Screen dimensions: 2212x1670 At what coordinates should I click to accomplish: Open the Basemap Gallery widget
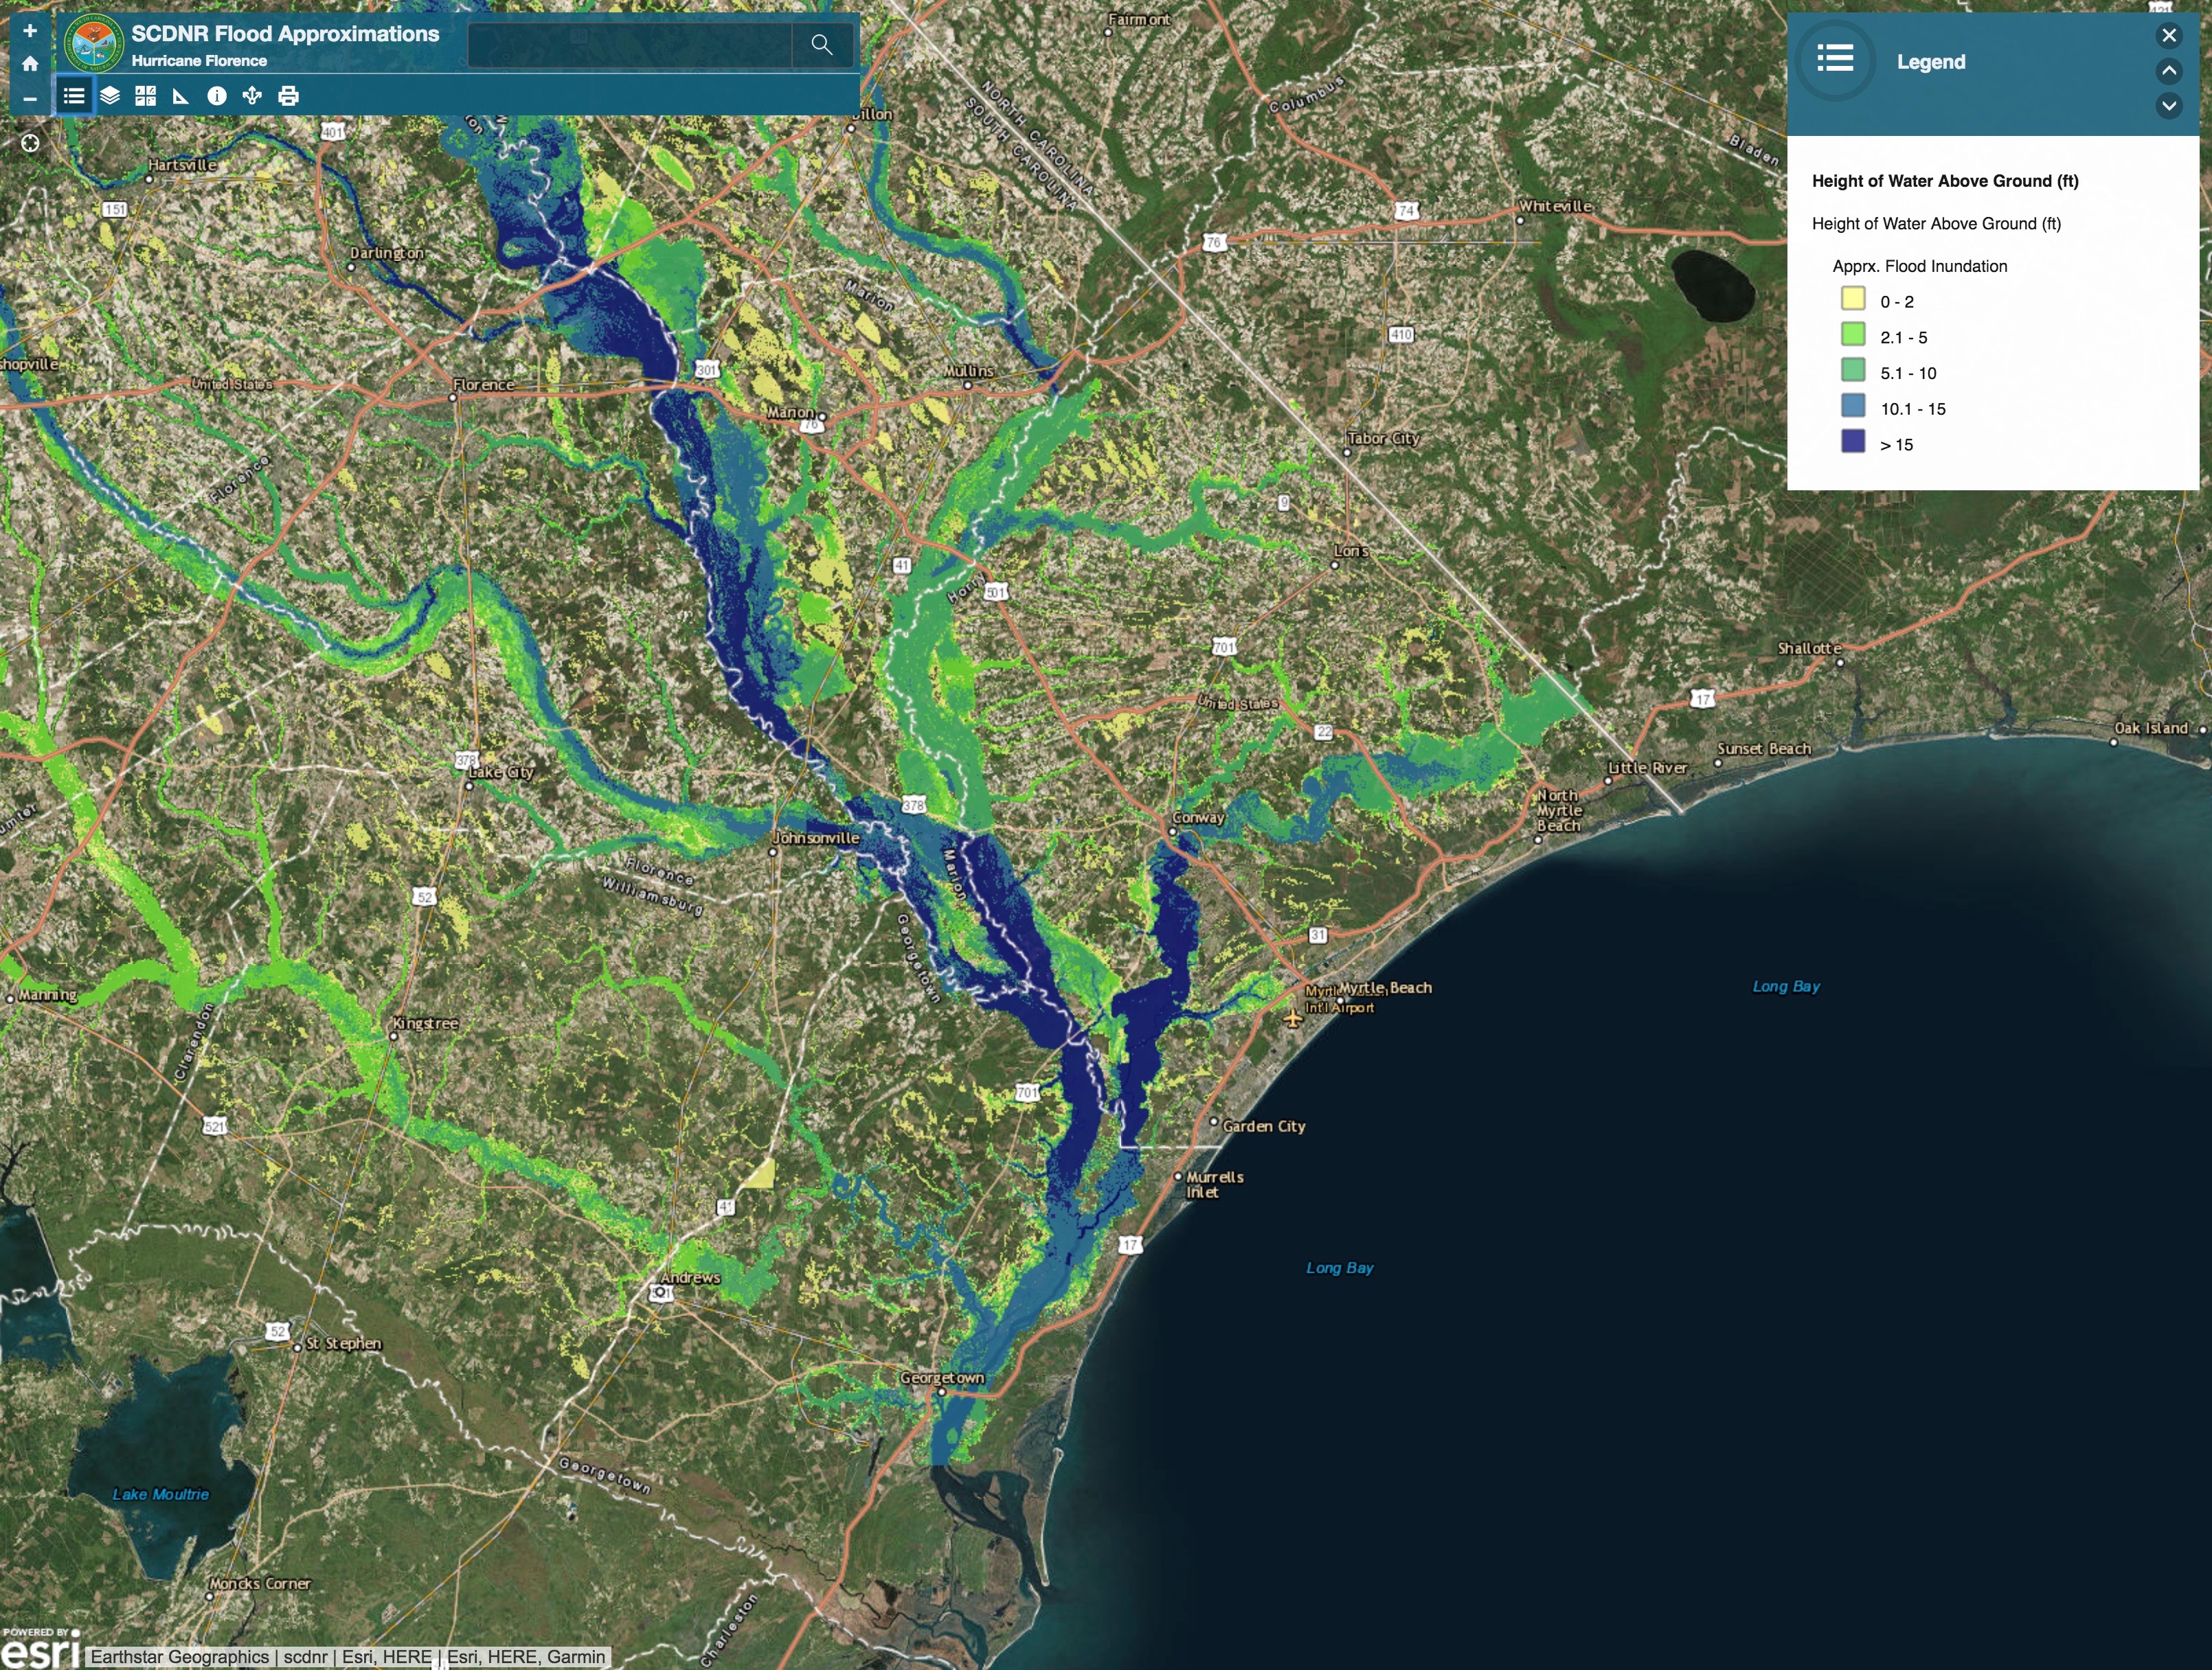point(146,96)
